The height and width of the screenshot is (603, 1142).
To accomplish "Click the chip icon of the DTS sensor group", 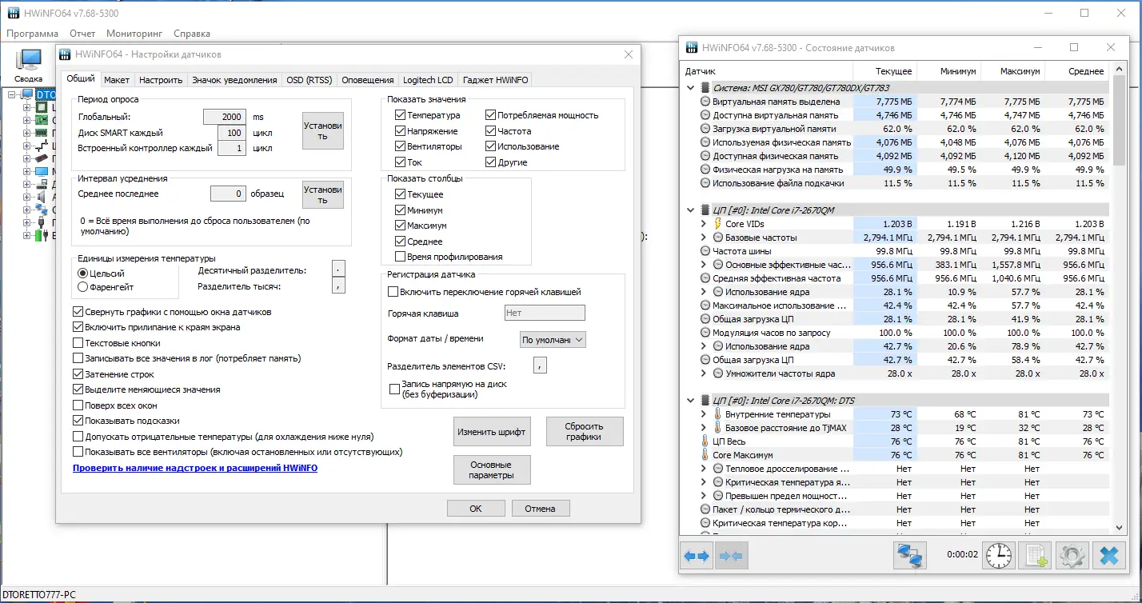I will pyautogui.click(x=705, y=401).
